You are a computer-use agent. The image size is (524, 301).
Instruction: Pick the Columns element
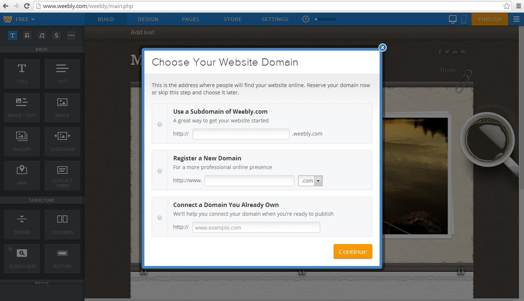pyautogui.click(x=62, y=224)
